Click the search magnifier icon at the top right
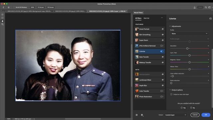This screenshot has height=120, width=213. coord(206,7)
